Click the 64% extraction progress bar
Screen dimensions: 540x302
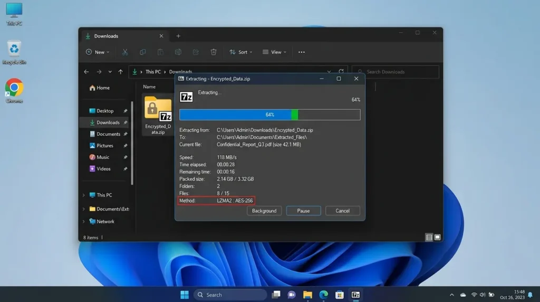pos(269,115)
